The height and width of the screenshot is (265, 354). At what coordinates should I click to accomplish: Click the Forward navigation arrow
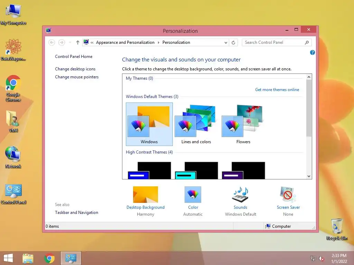point(62,42)
